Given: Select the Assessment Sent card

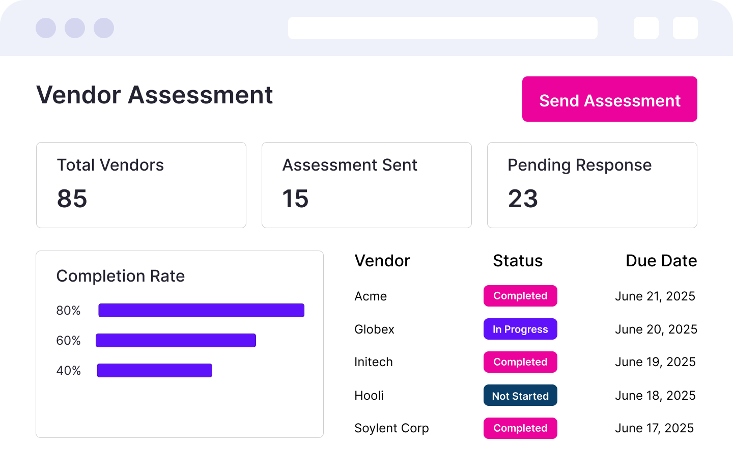Looking at the screenshot, I should point(366,185).
